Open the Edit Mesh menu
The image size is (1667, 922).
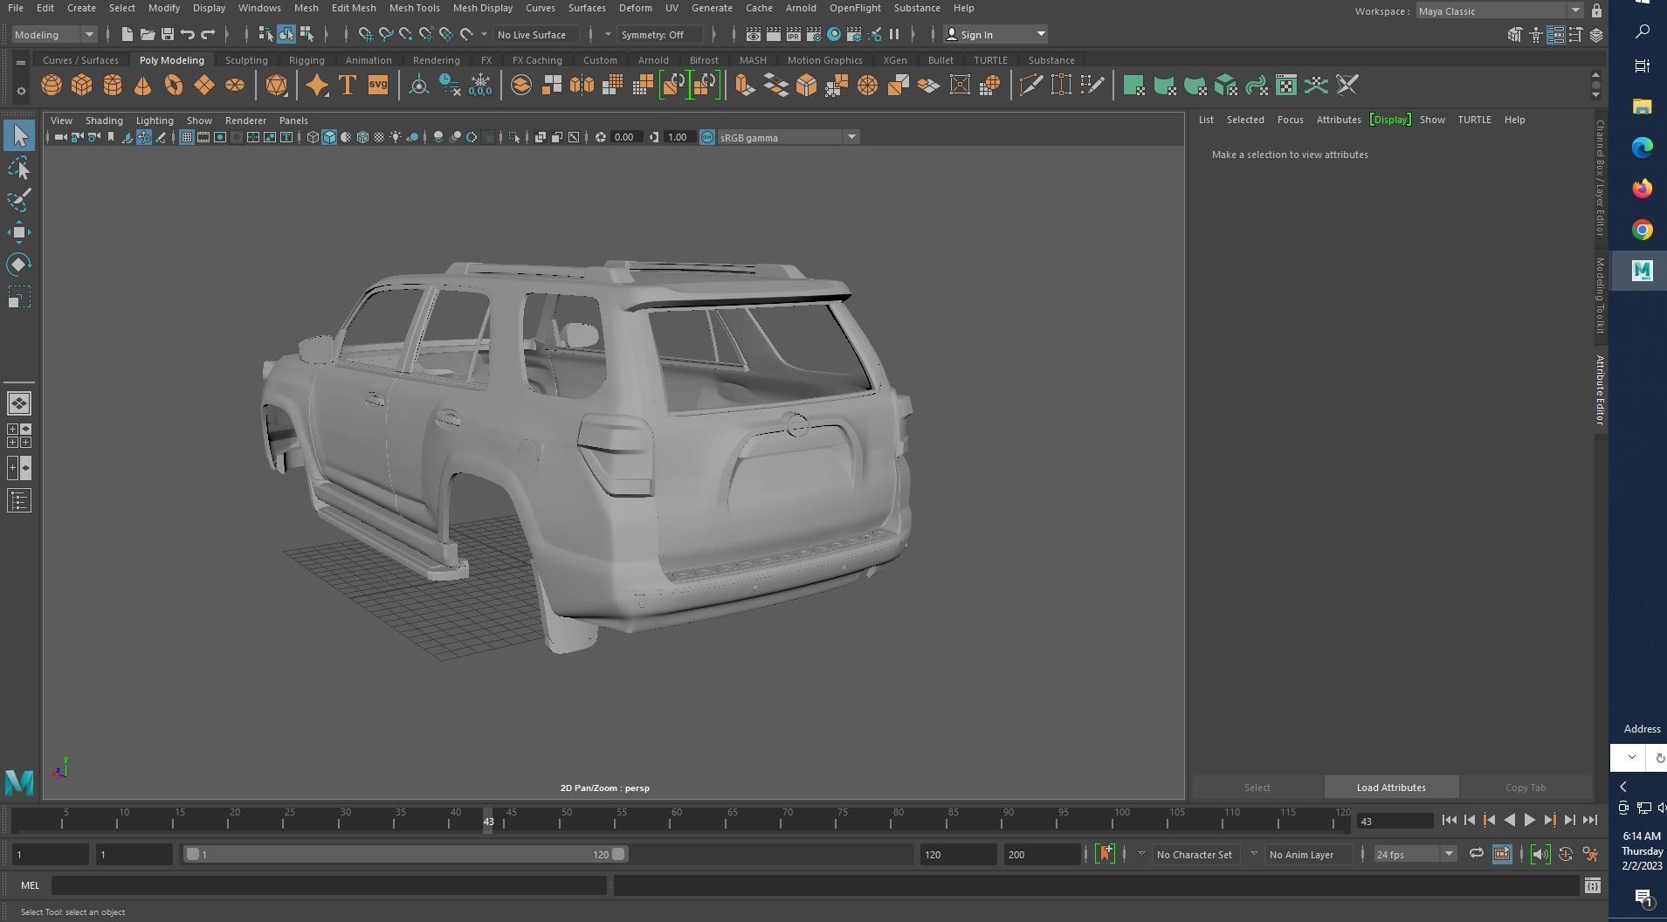(354, 8)
